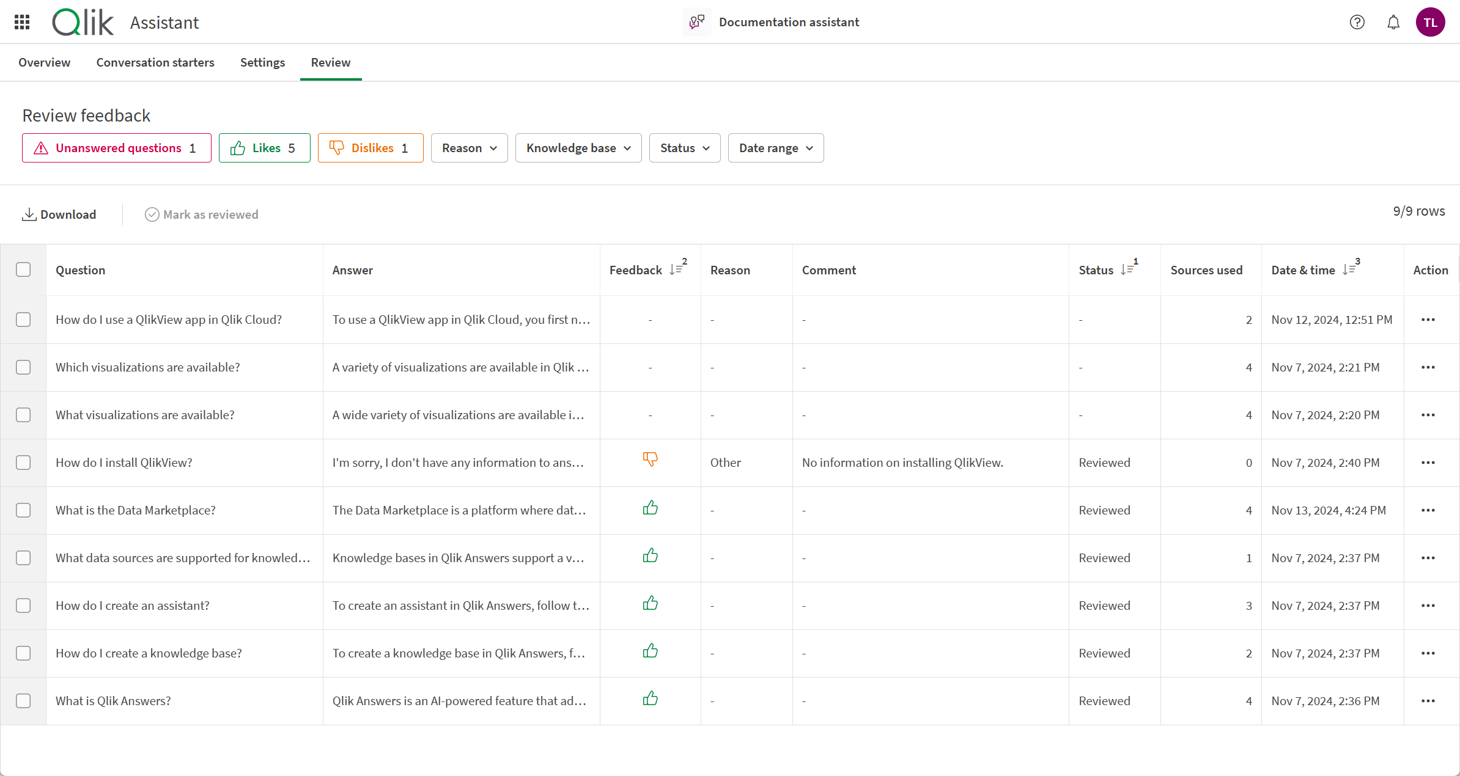Viewport: 1460px width, 776px height.
Task: Toggle the checkbox for 'How do I use a QlikView app?'
Action: coord(24,320)
